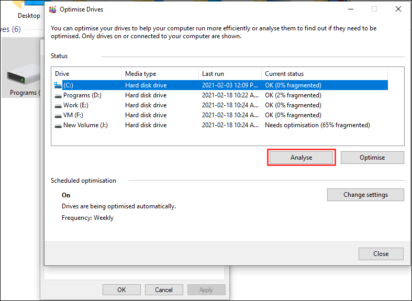Screen dimensions: 412x301
Task: Select the New Volume (J:) drive row
Action: tap(220, 125)
